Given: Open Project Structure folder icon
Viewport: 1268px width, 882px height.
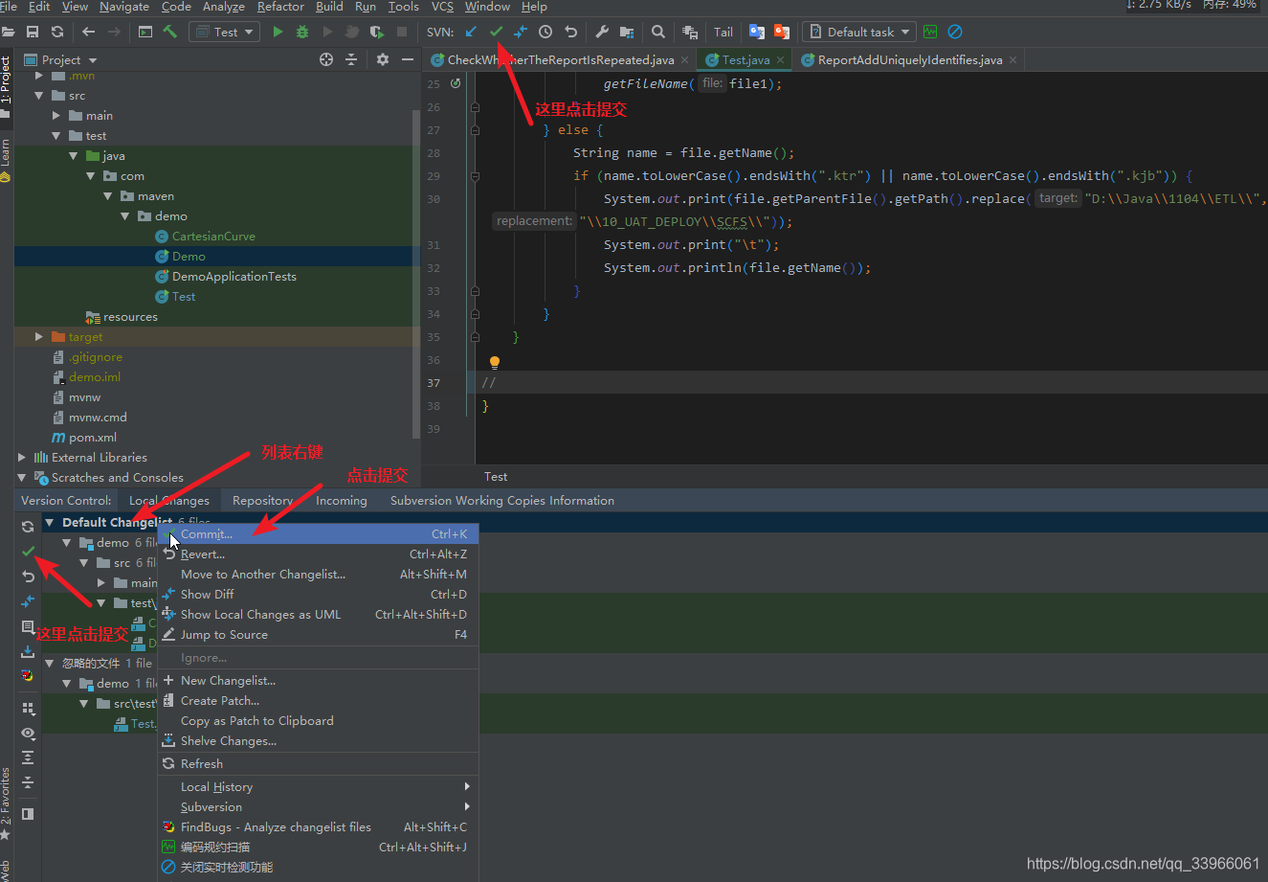Looking at the screenshot, I should (627, 32).
